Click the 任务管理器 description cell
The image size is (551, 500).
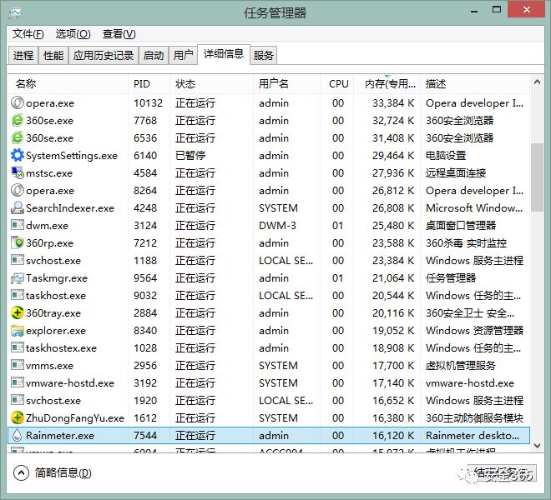coord(451,277)
